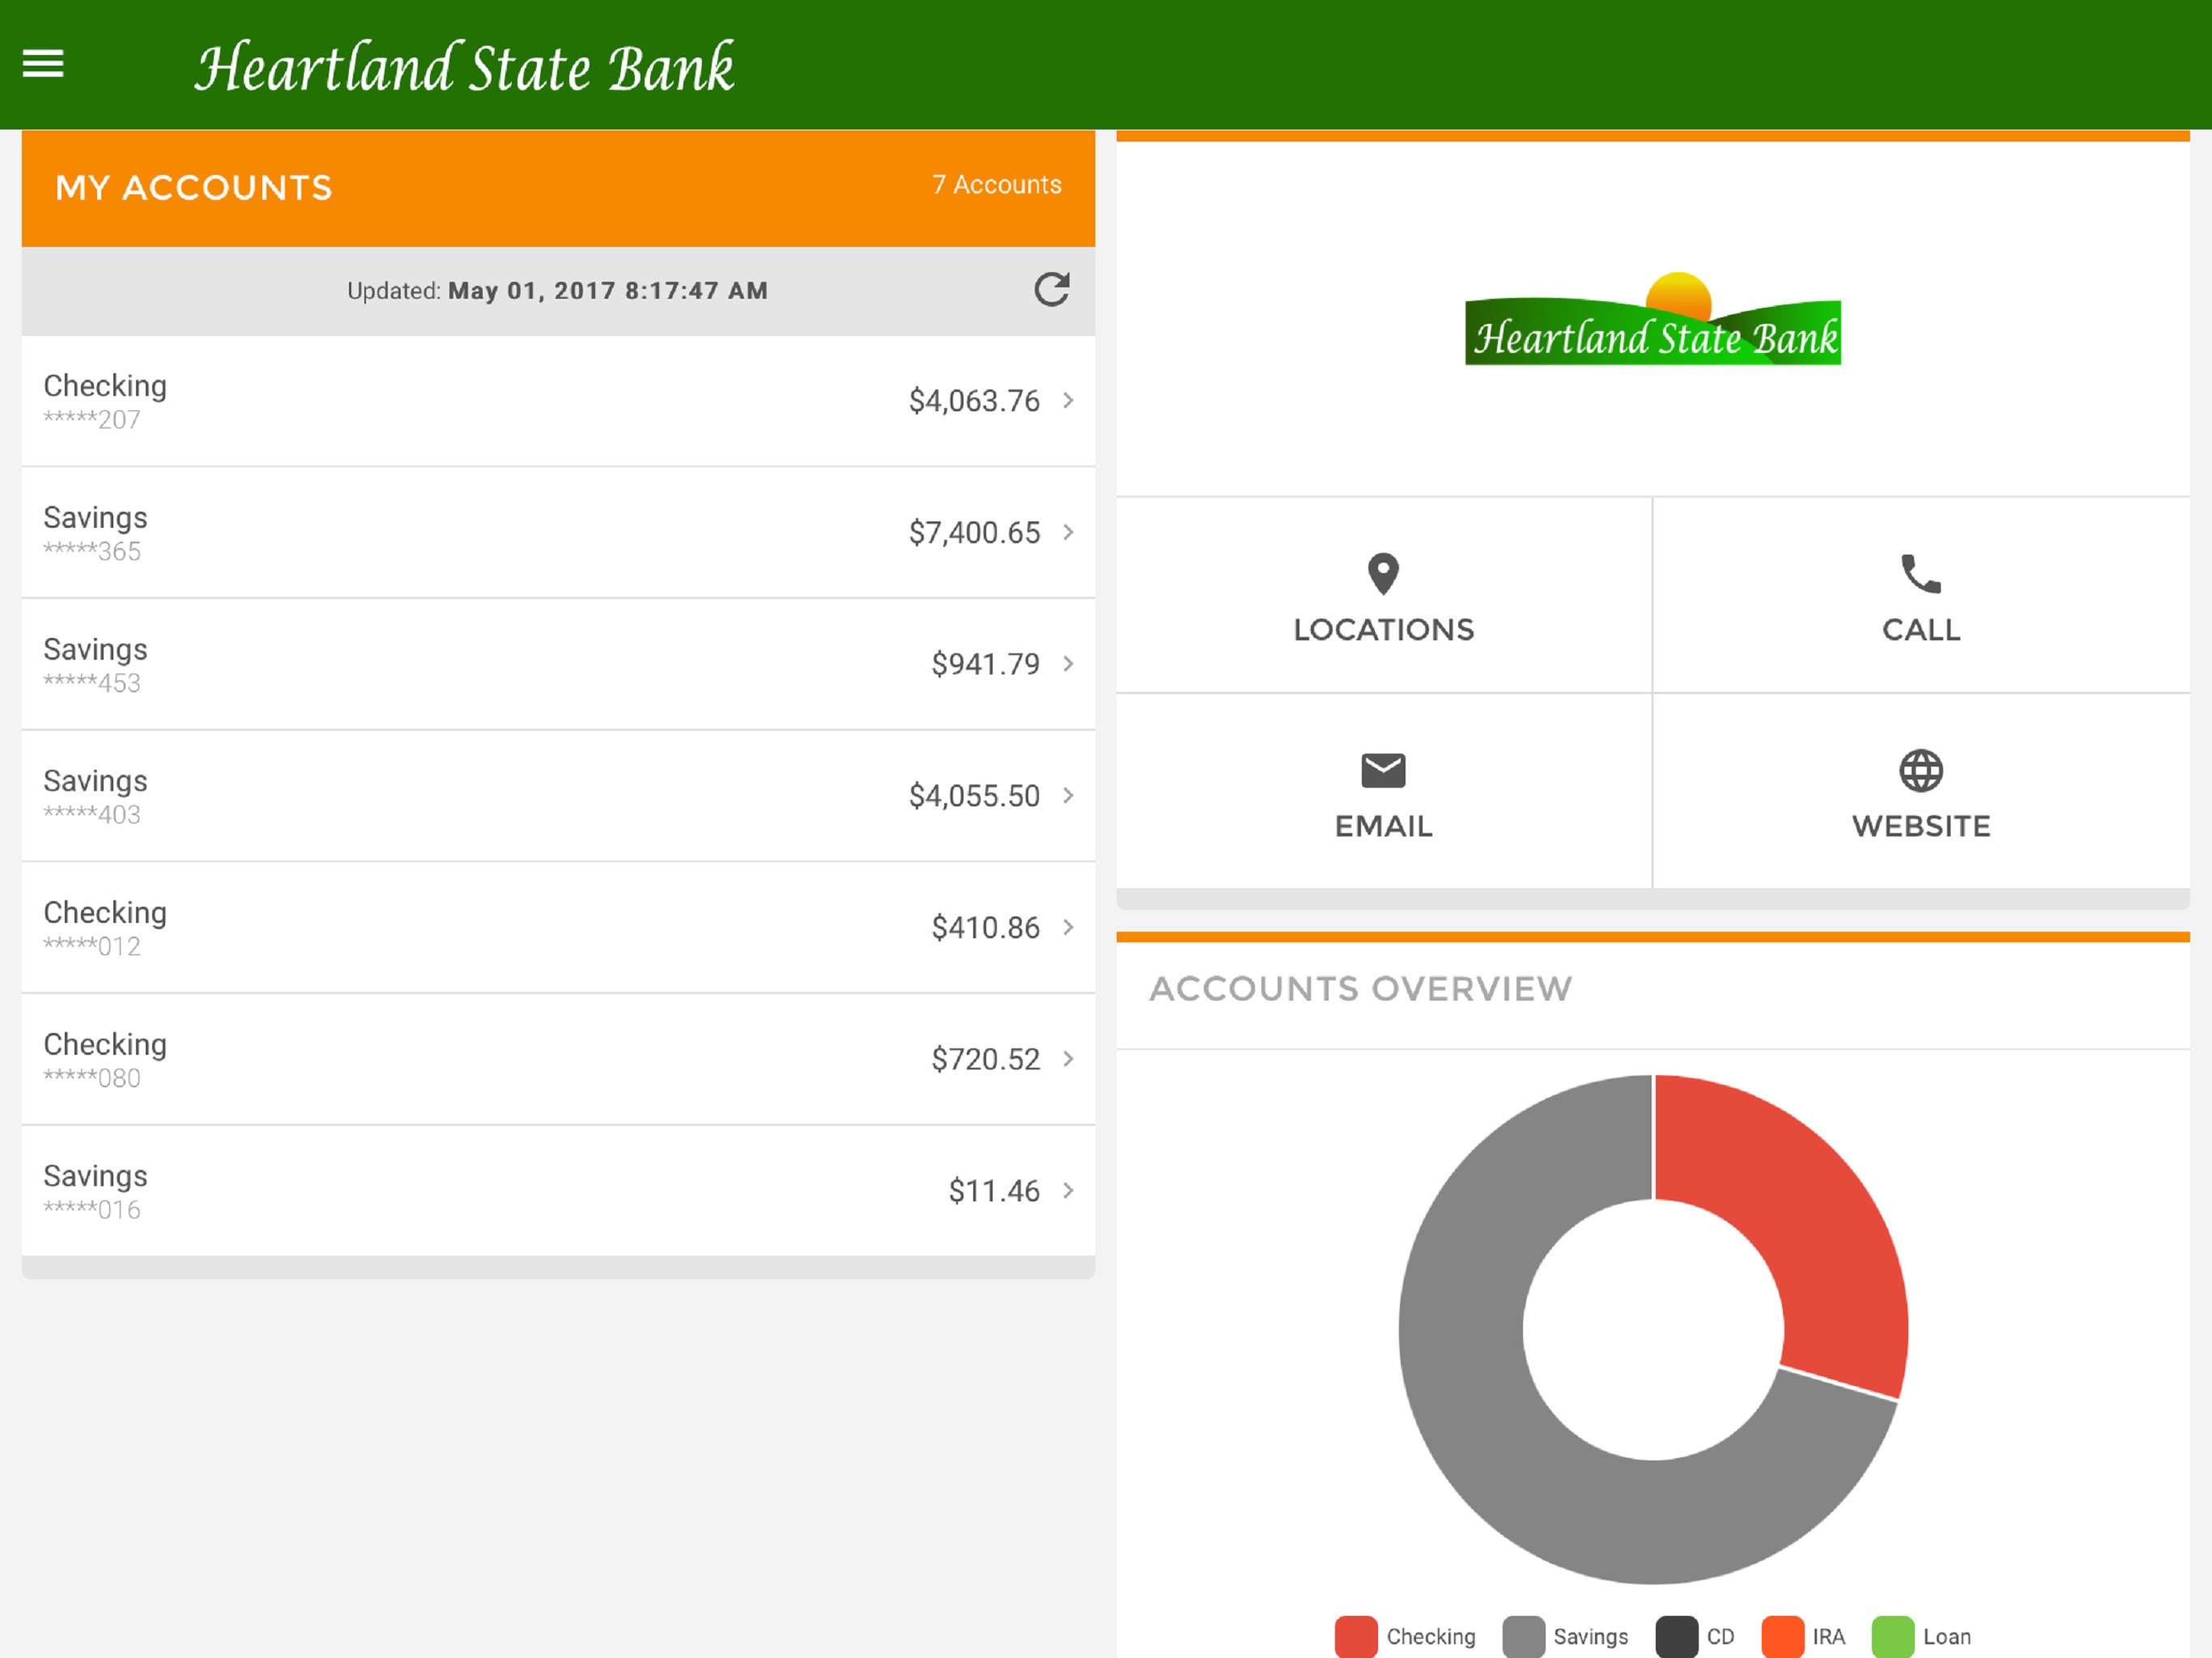Viewport: 2212px width, 1658px height.
Task: Tap the Email envelope icon
Action: [1383, 771]
